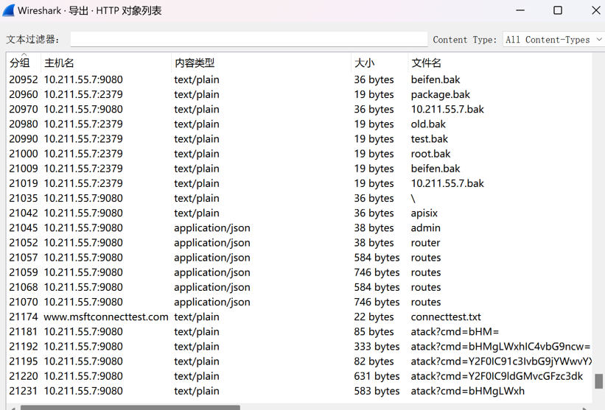Screen dimensions: 605x410
Task: Click application/json type of packet 21045
Action: click(x=211, y=227)
